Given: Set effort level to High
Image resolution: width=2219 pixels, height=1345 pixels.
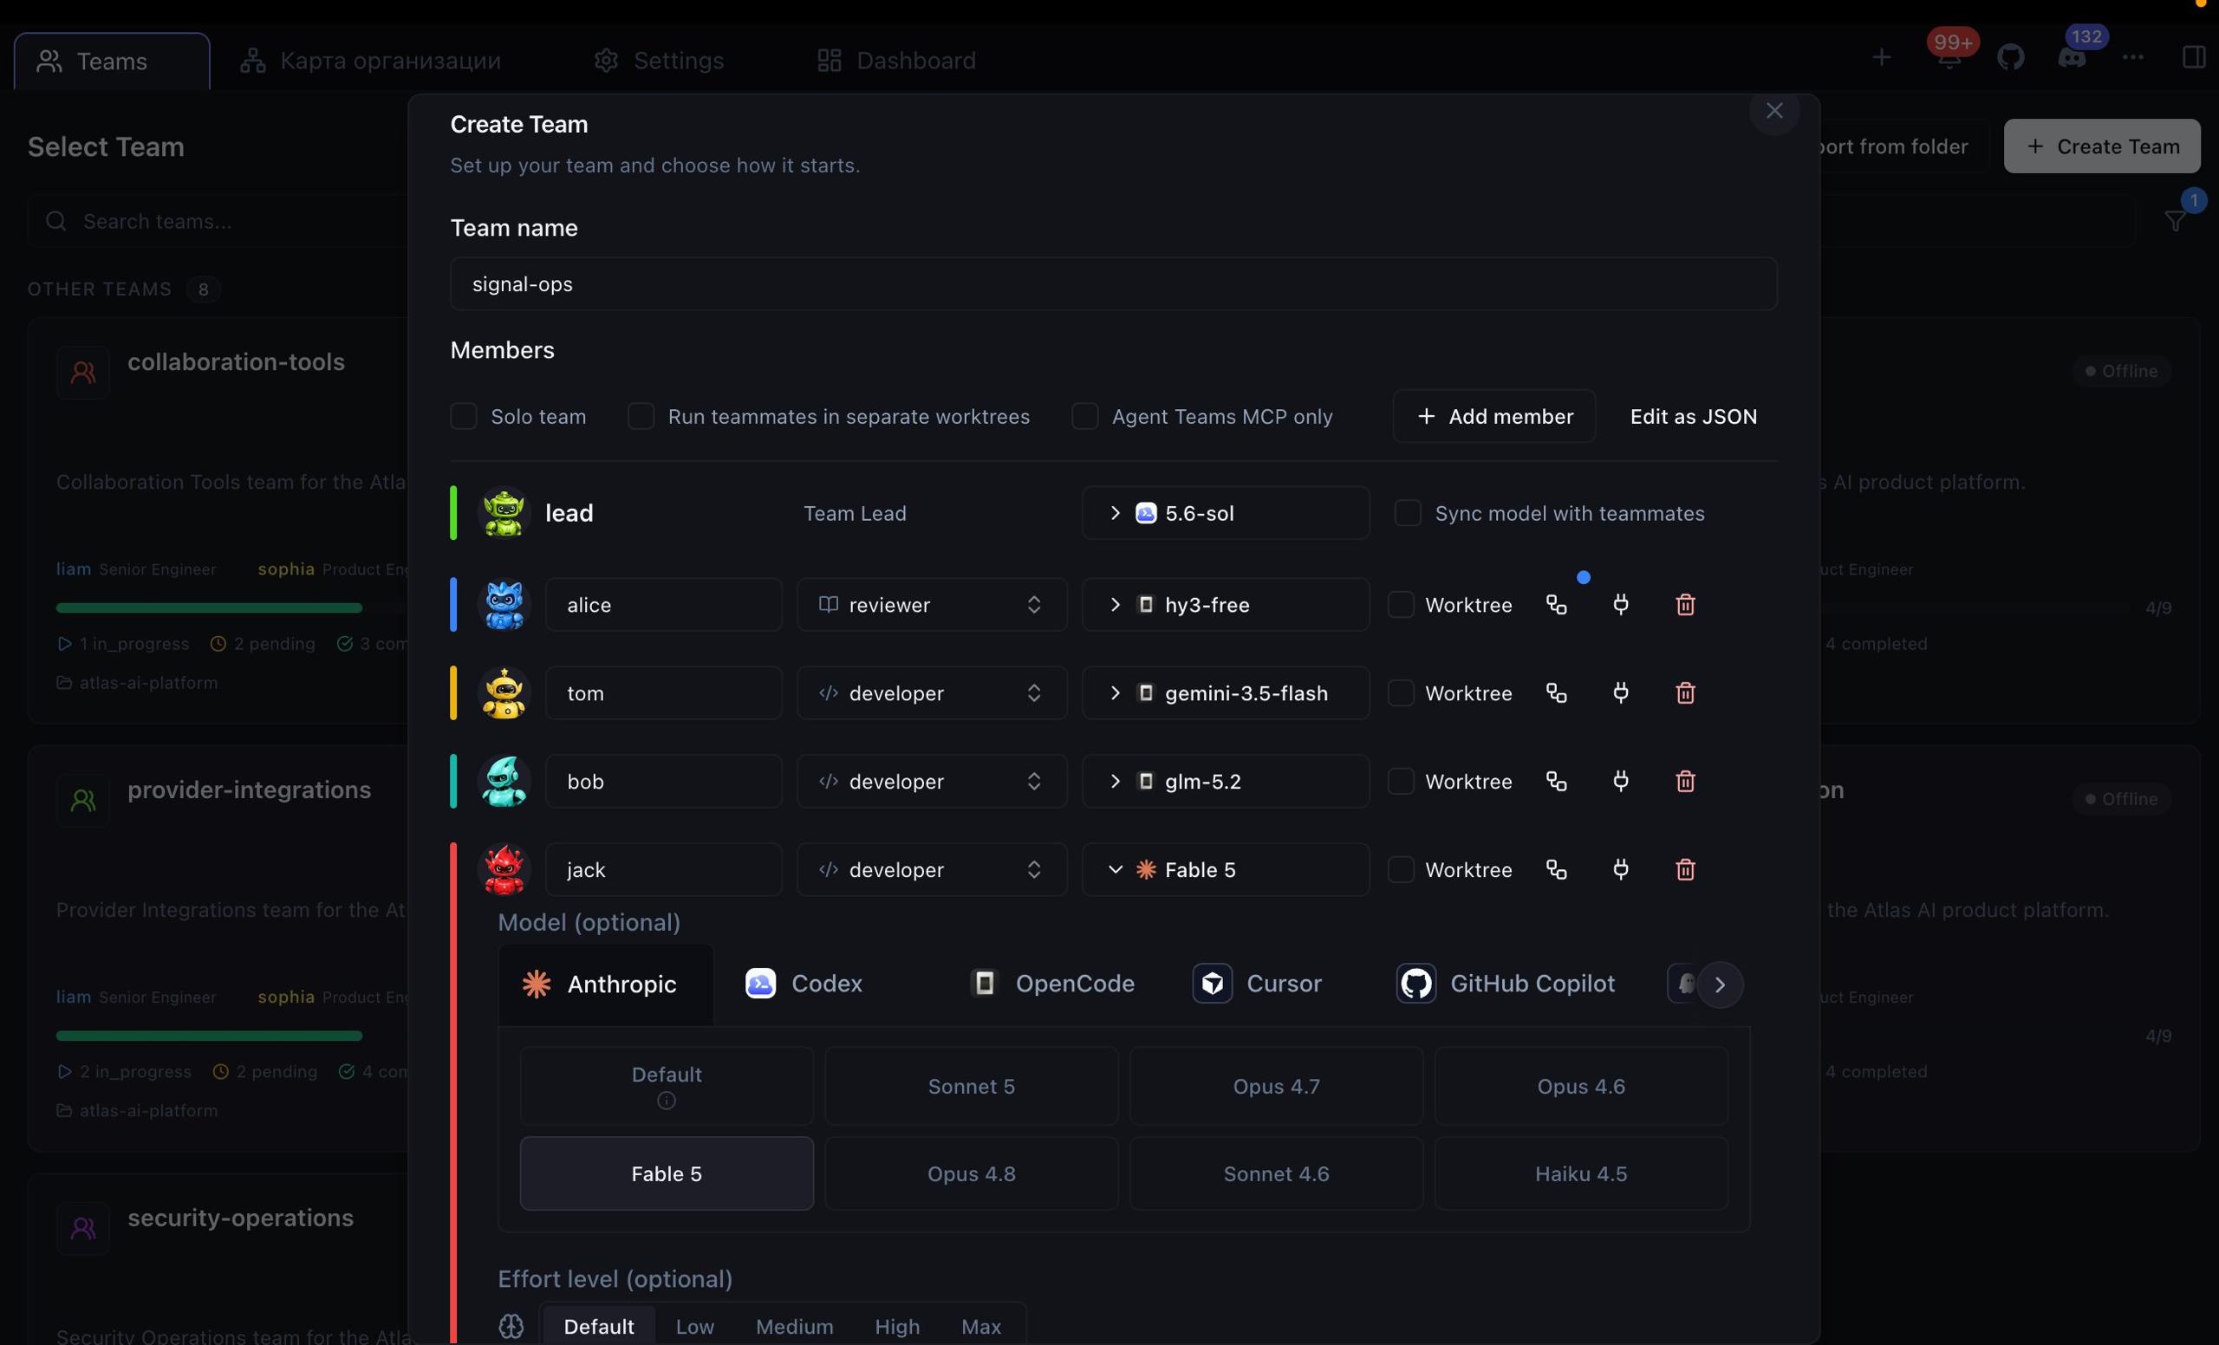Looking at the screenshot, I should tap(897, 1325).
